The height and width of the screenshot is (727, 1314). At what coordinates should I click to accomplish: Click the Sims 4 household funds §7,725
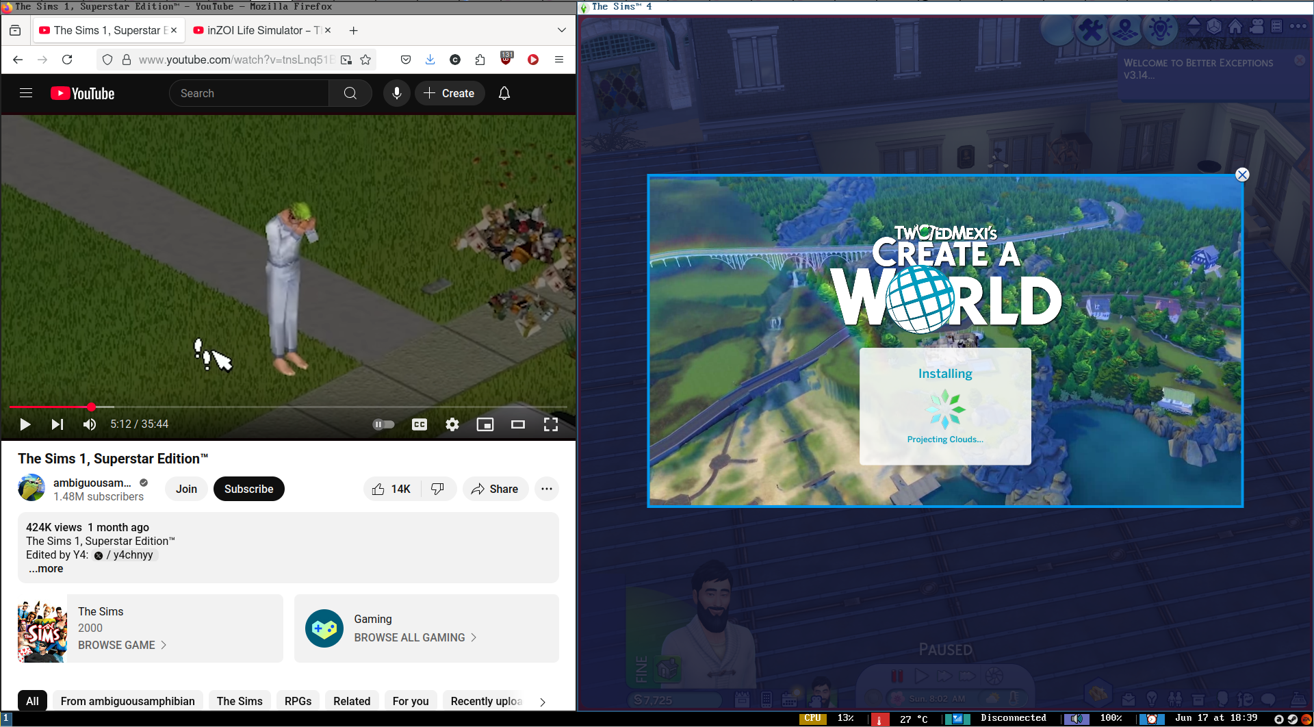click(x=674, y=700)
